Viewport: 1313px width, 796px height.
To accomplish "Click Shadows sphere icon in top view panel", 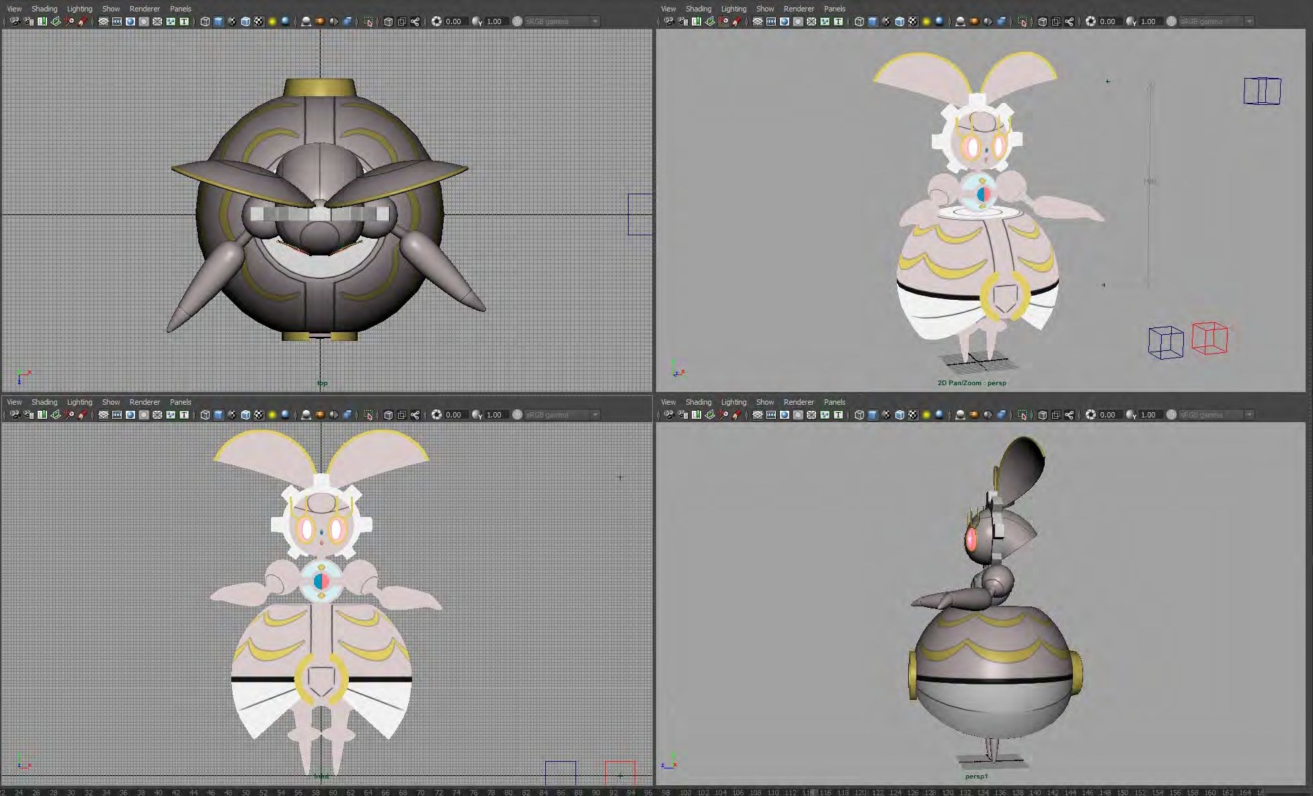I will pos(285,22).
